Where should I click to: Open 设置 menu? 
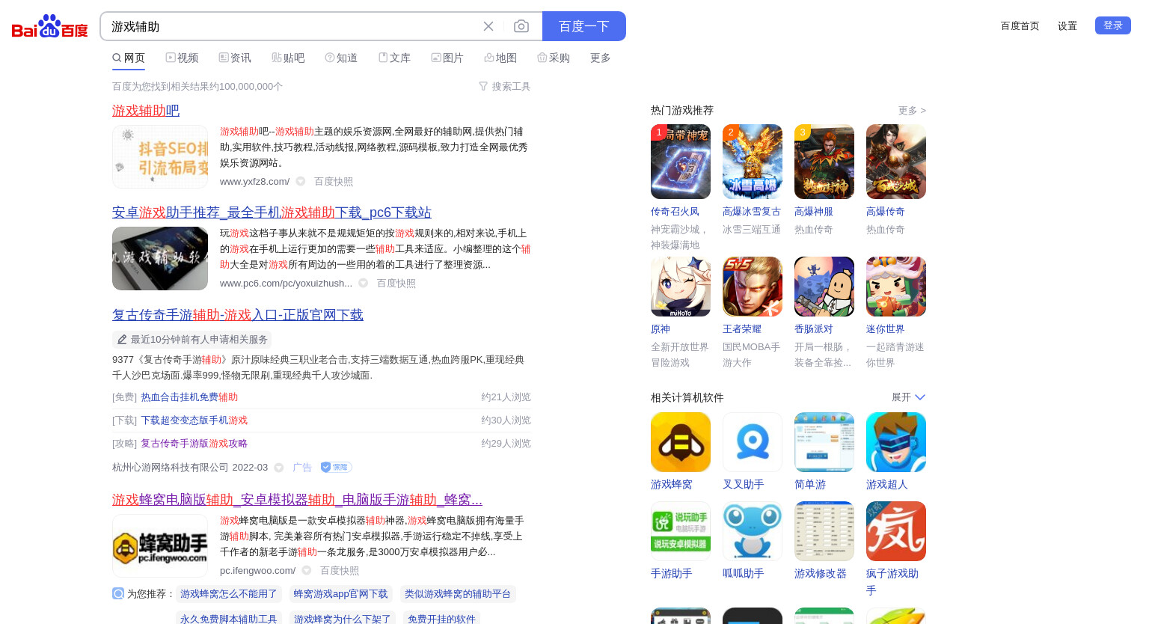tap(1067, 25)
